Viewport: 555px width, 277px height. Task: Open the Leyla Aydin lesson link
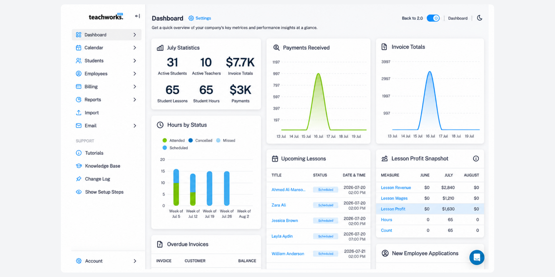pyautogui.click(x=282, y=236)
